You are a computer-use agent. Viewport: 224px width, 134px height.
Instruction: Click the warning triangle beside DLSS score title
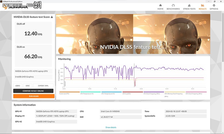pyautogui.click(x=52, y=17)
